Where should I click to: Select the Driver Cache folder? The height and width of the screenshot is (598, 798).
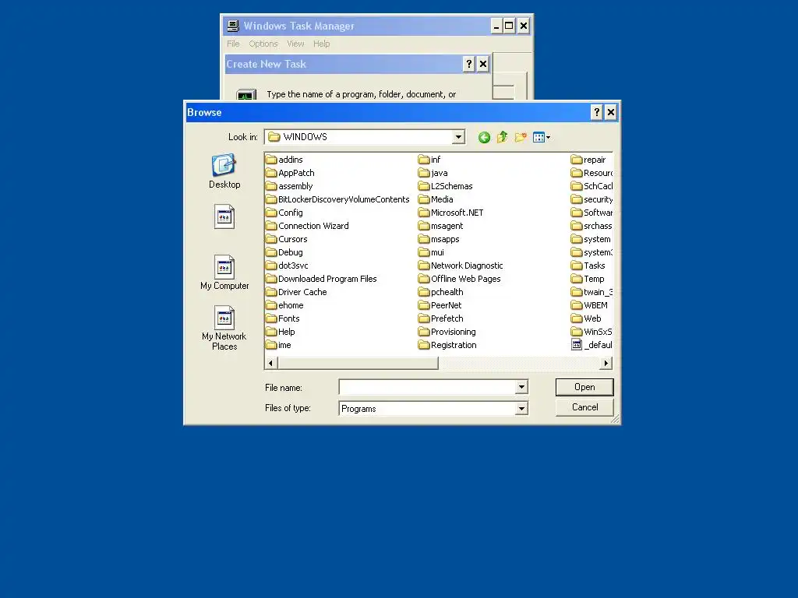pyautogui.click(x=296, y=292)
